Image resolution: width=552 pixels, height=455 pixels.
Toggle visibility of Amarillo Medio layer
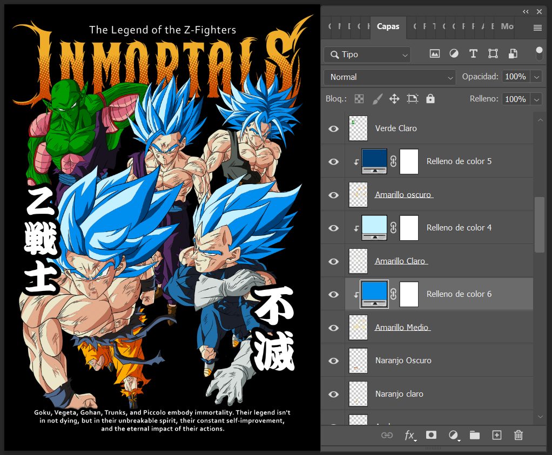333,328
